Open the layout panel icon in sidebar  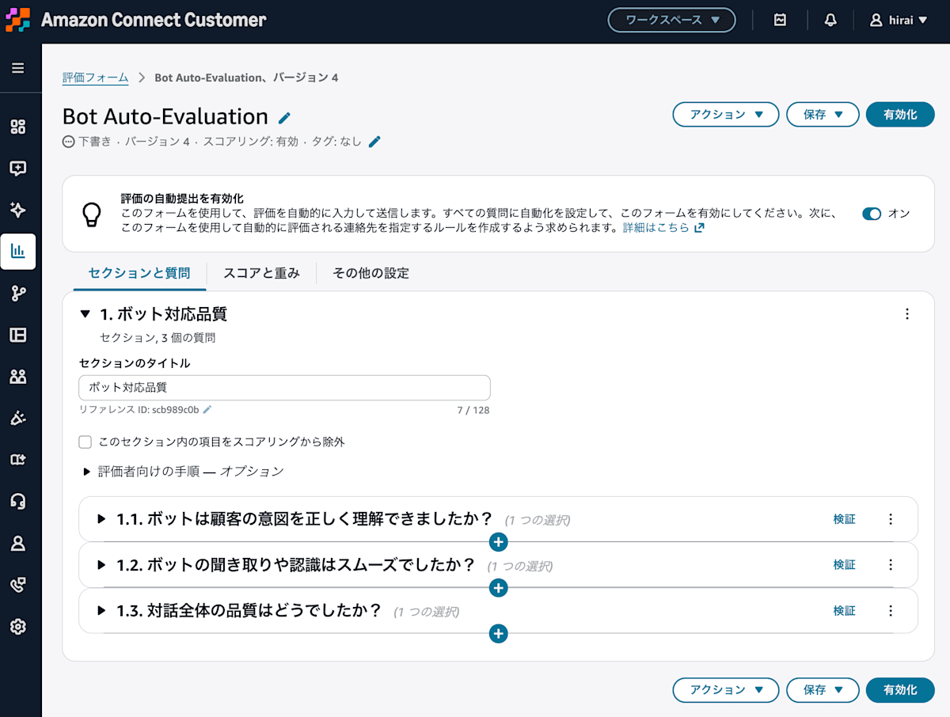coord(17,335)
